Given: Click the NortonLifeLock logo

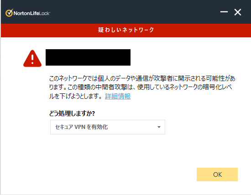Looking at the screenshot, I should [28, 13].
